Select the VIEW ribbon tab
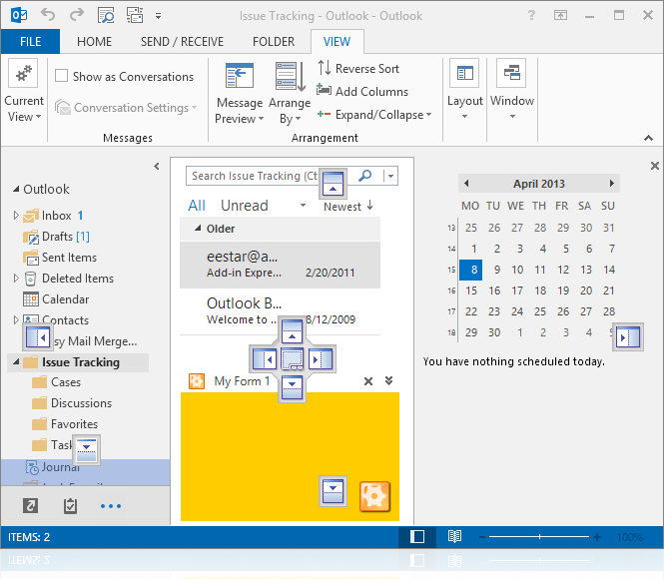This screenshot has height=579, width=664. click(337, 42)
